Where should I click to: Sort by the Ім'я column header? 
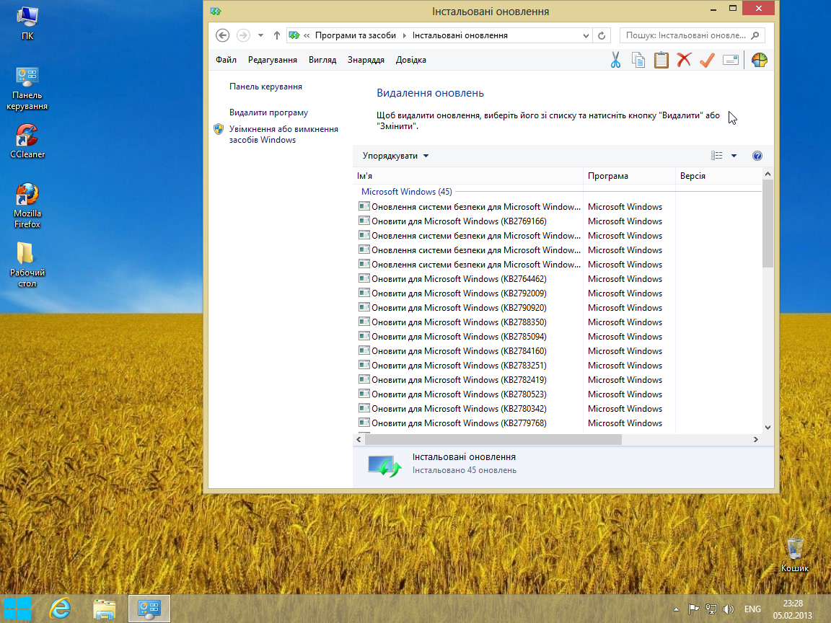click(x=468, y=176)
